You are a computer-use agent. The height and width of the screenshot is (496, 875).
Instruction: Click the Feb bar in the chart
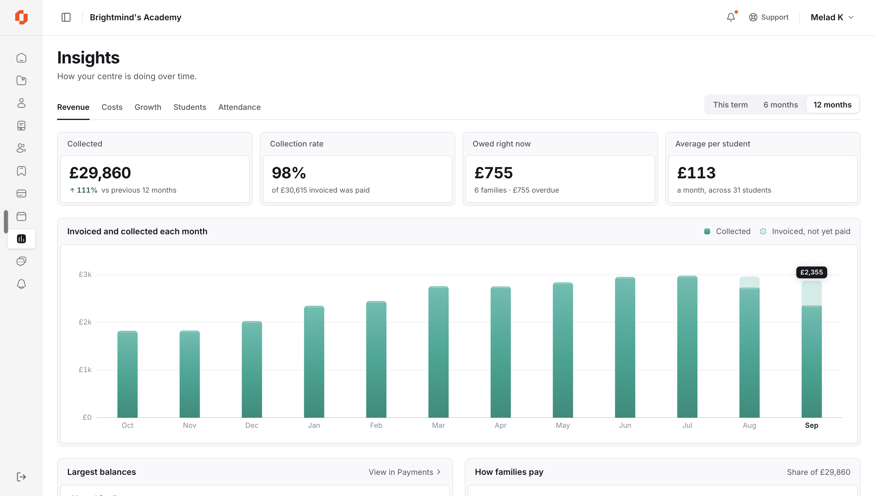(376, 359)
